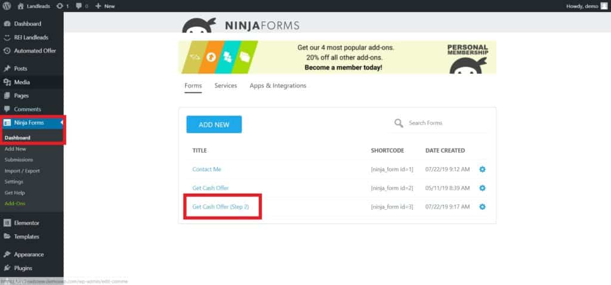Open gear settings for Contact Me
The image size is (611, 285).
coord(482,169)
